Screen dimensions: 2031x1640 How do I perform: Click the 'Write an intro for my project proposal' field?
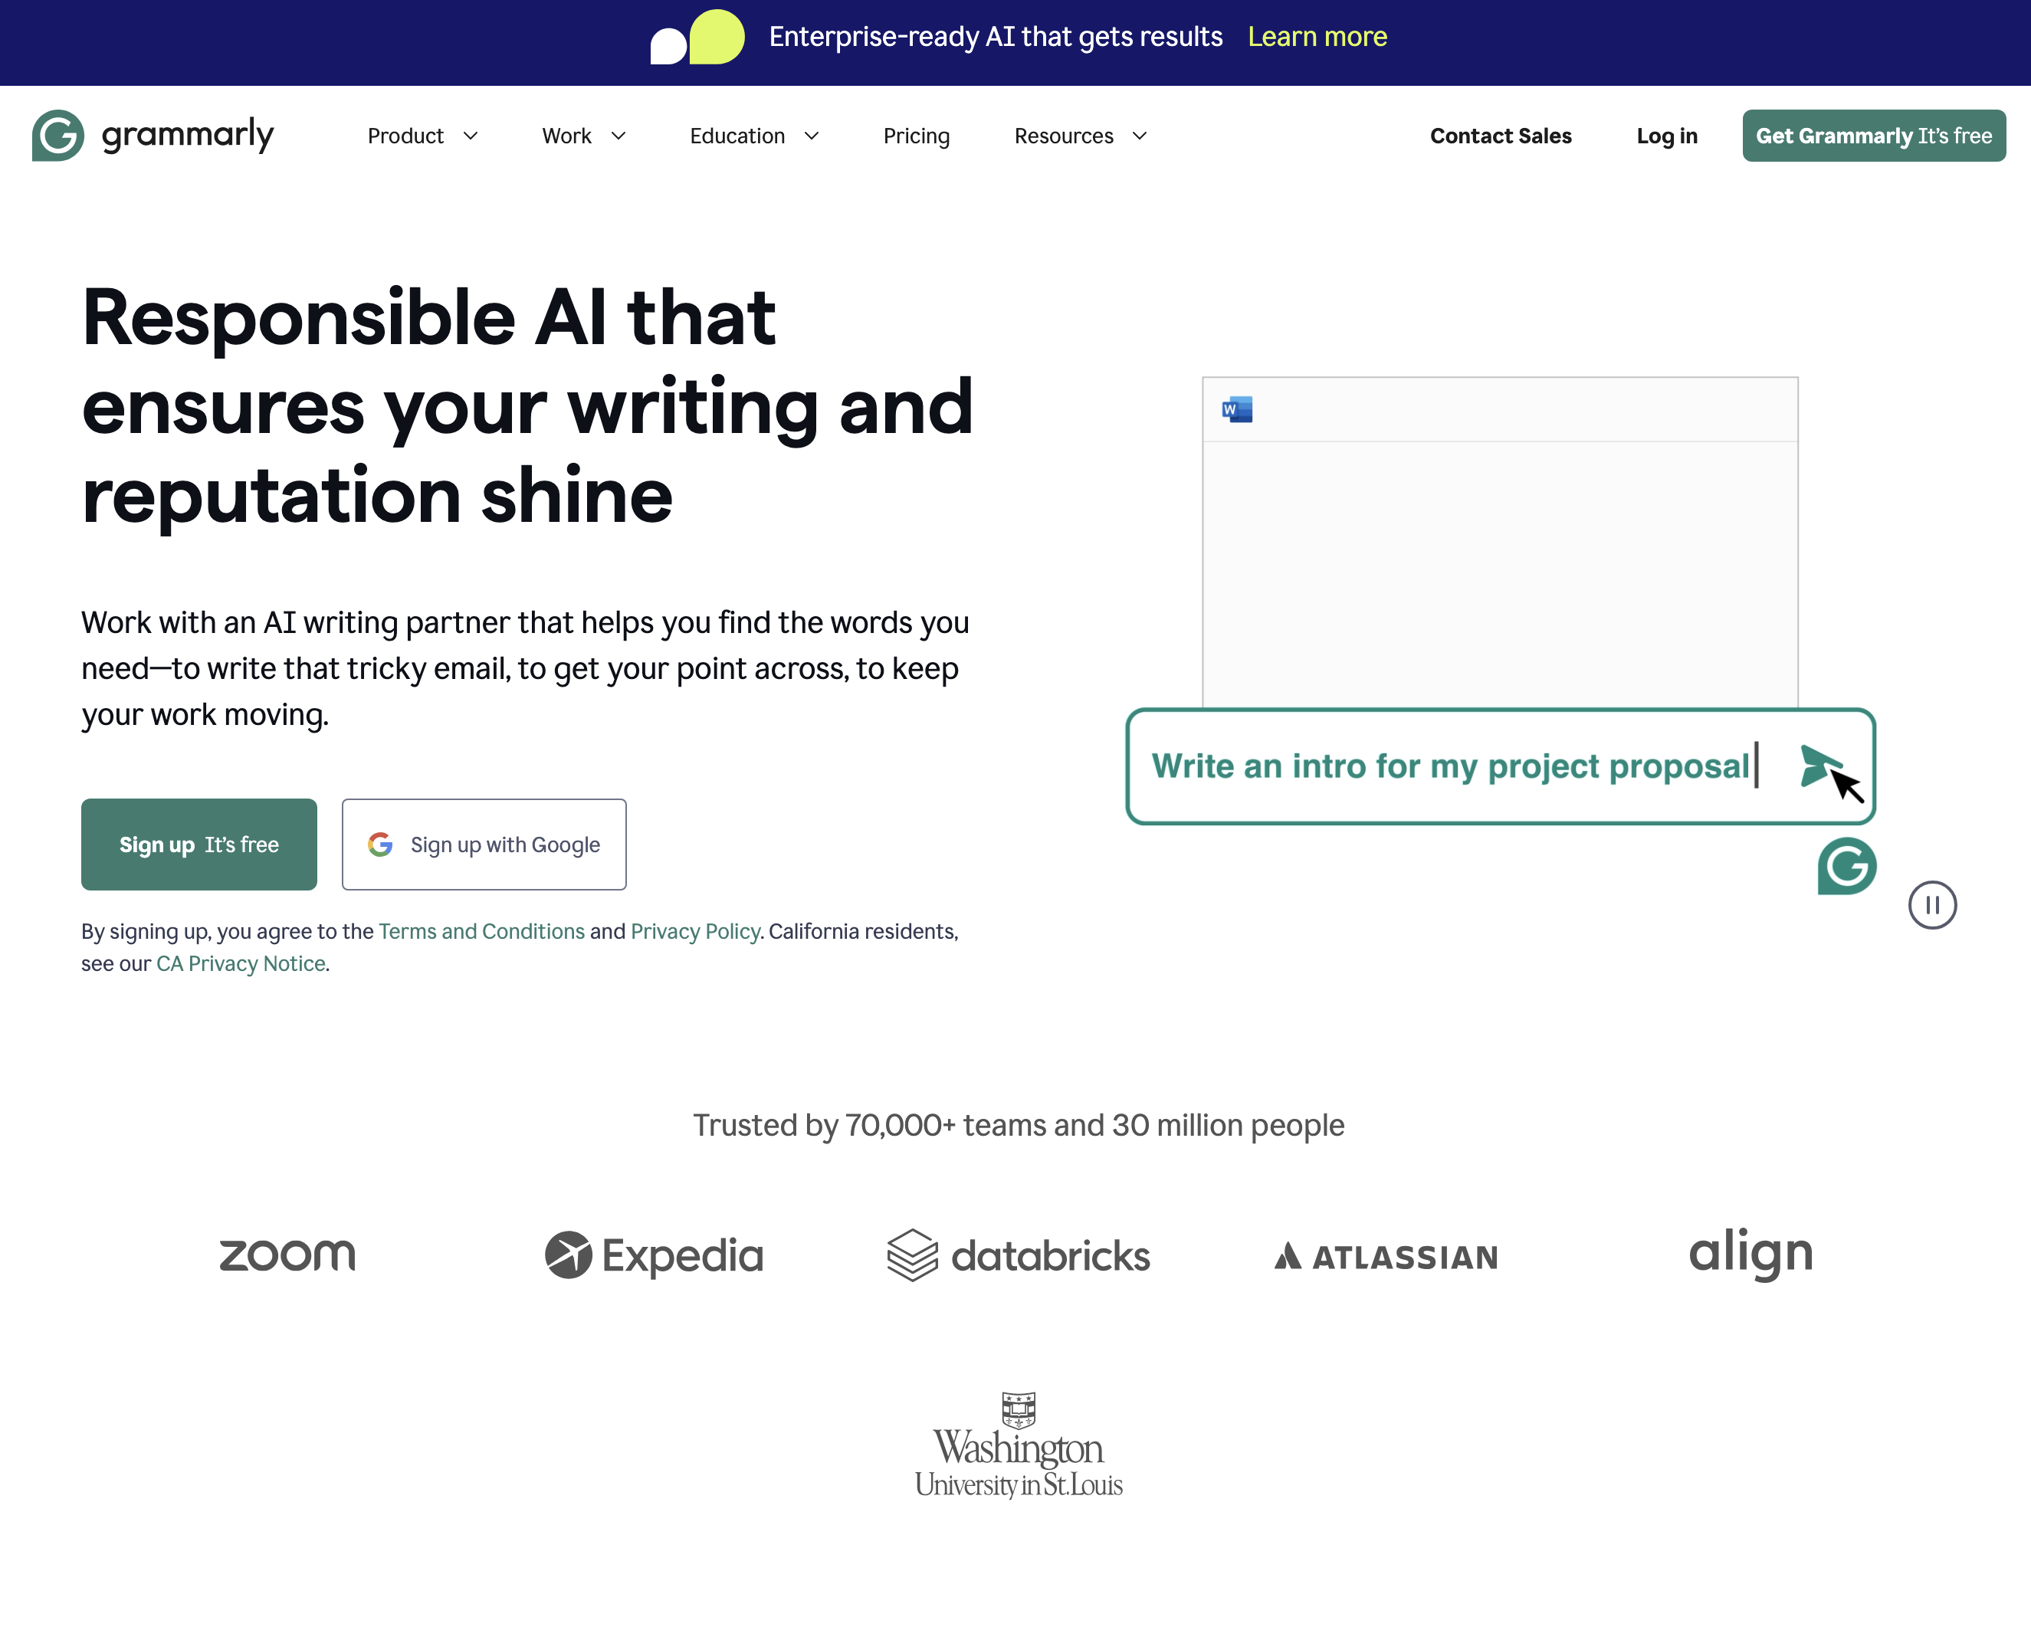tap(1500, 766)
